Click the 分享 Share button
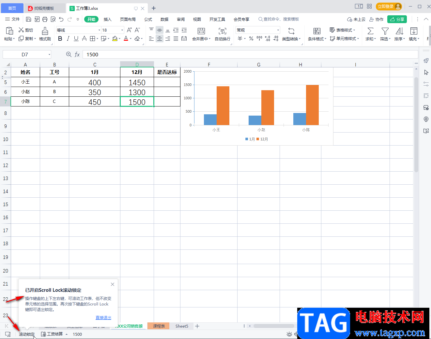 coord(397,19)
